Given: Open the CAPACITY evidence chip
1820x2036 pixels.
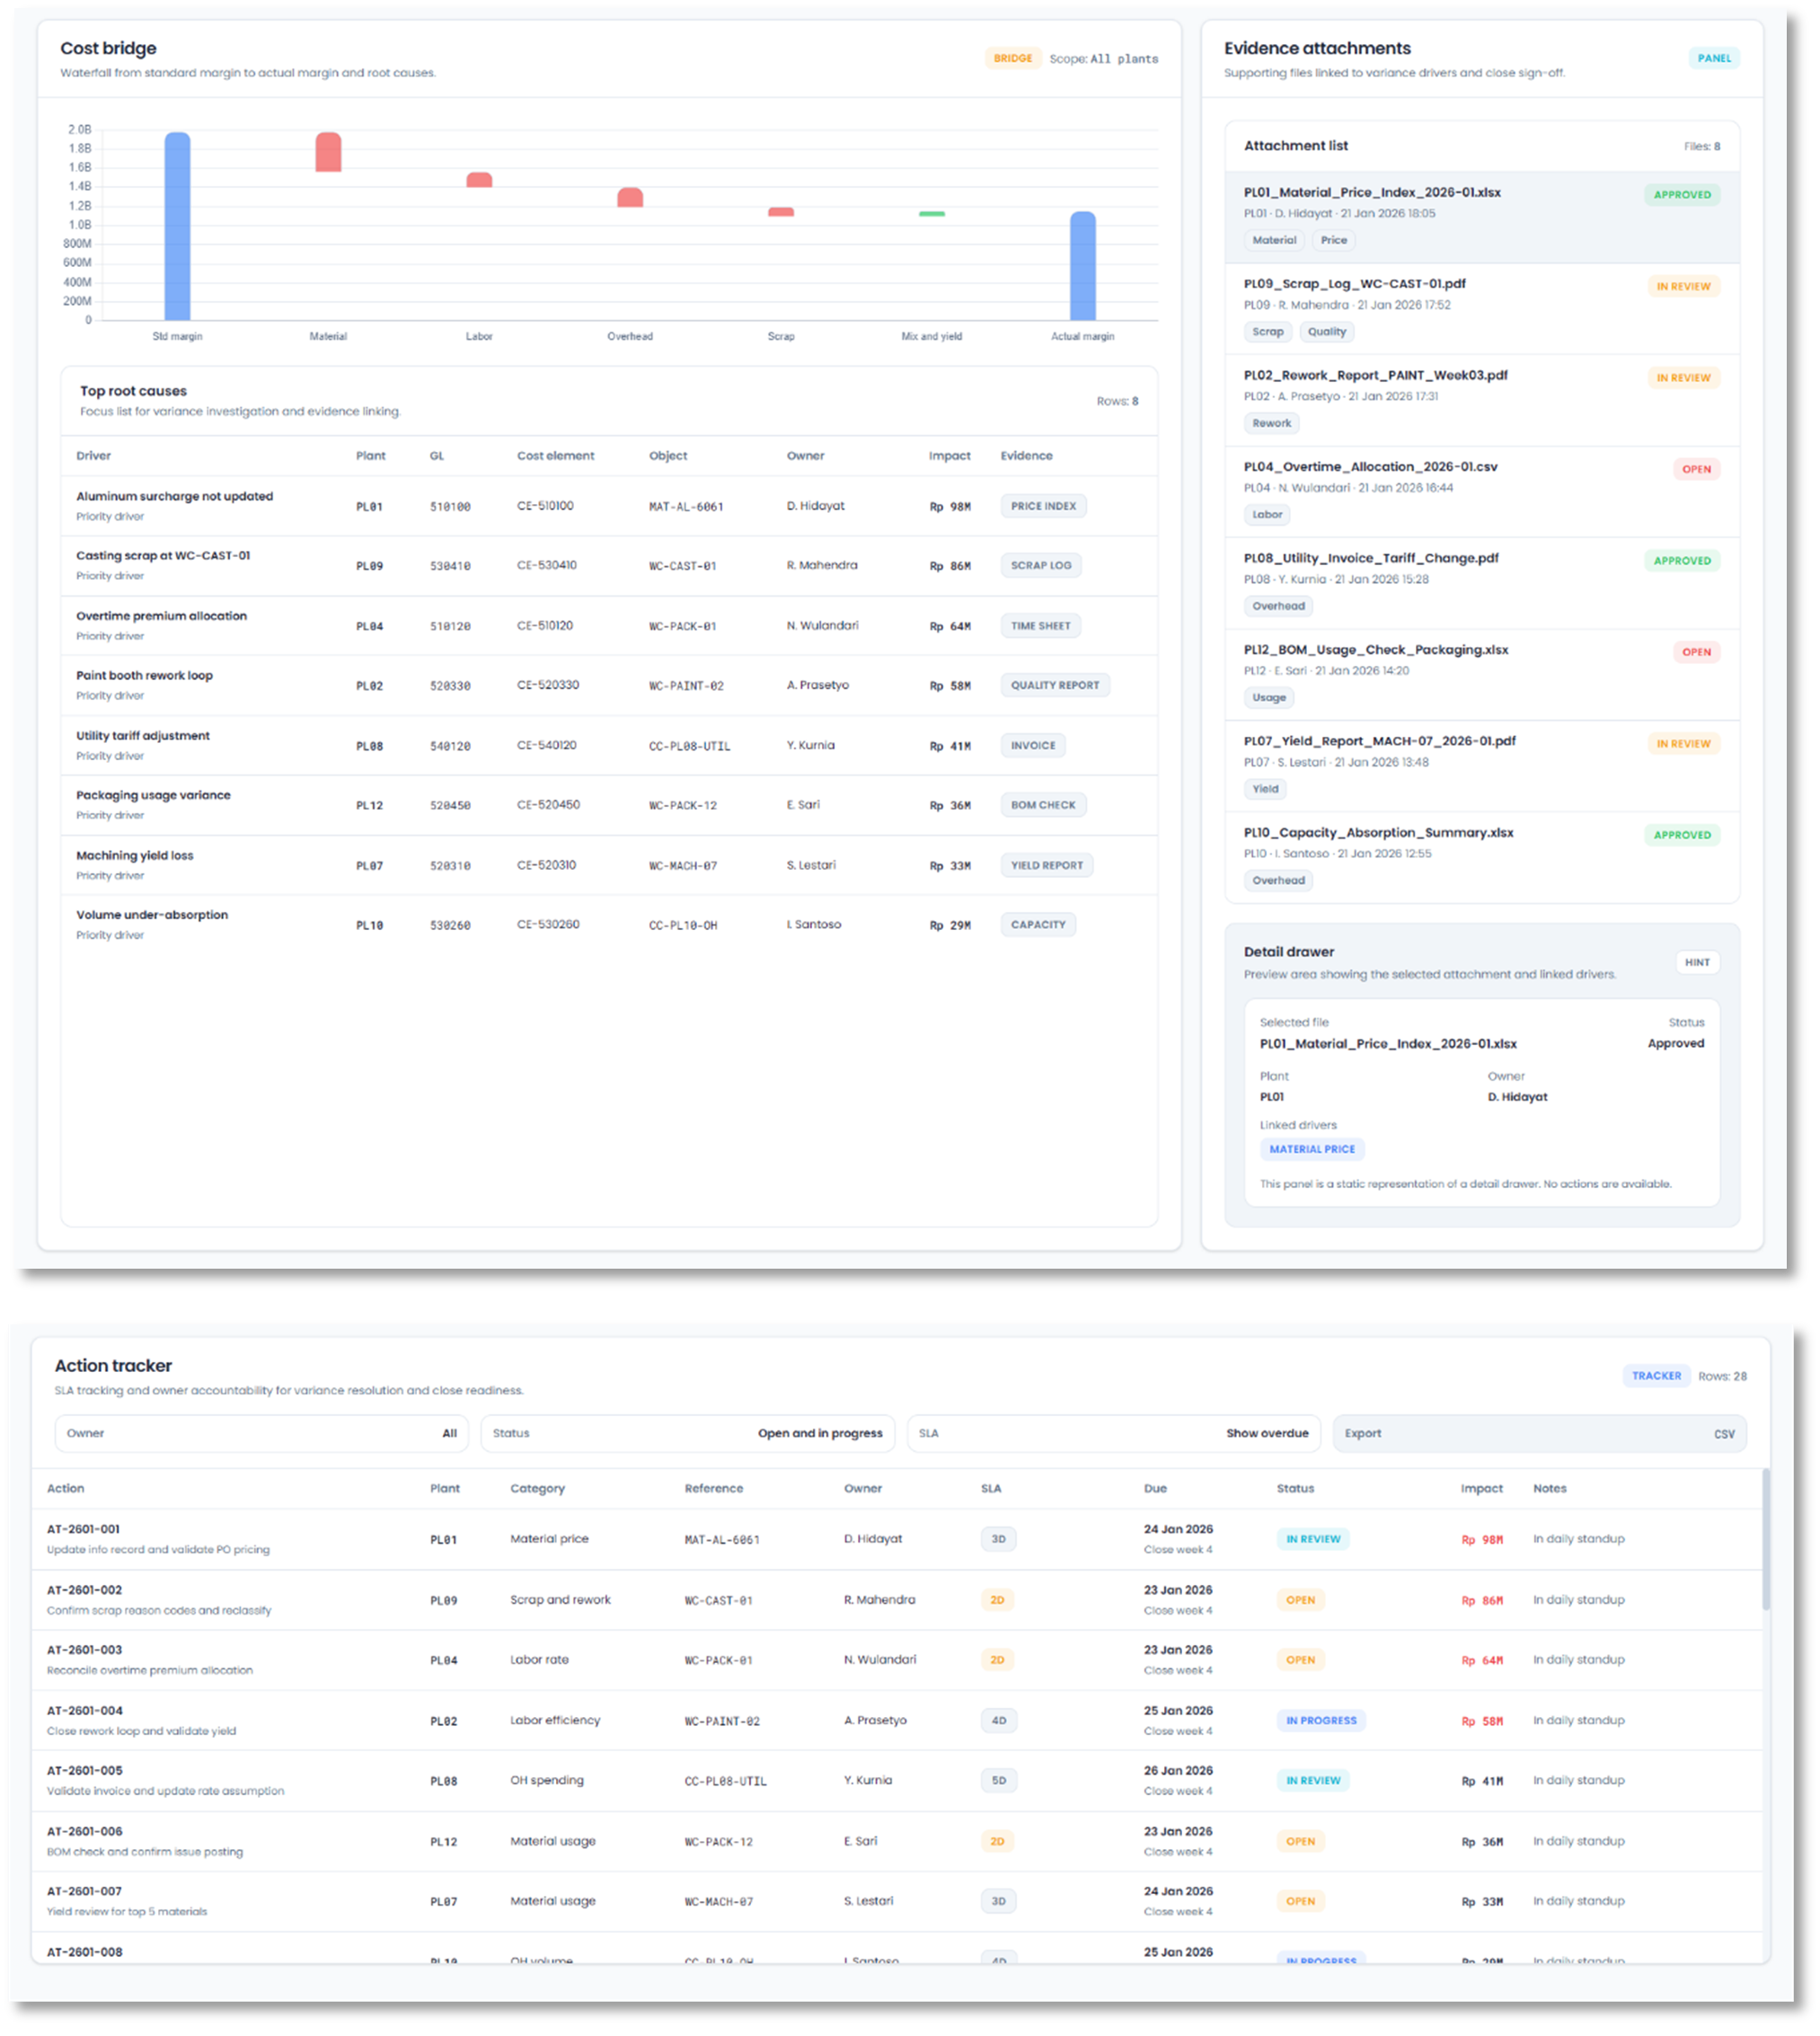Looking at the screenshot, I should 1038,925.
